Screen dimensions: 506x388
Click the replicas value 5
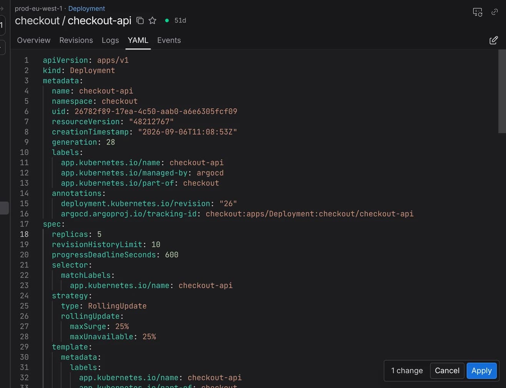[99, 234]
